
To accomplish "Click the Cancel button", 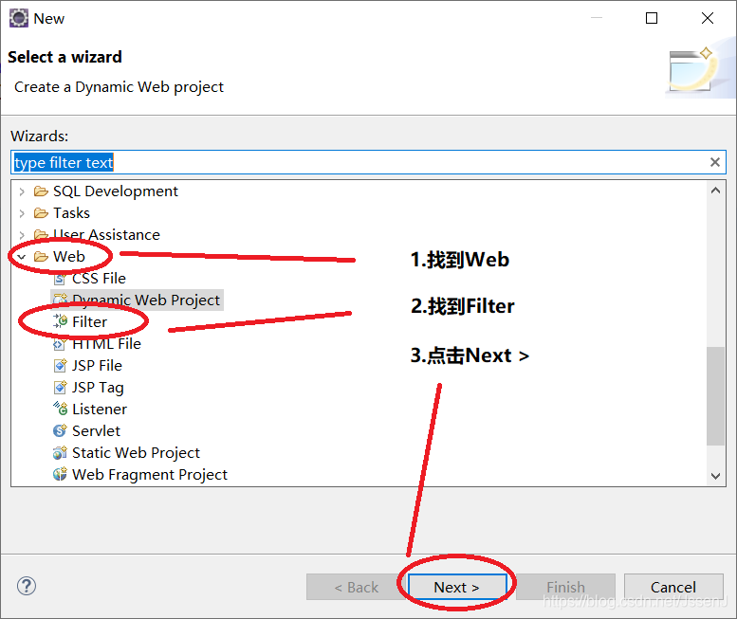I will point(673,587).
